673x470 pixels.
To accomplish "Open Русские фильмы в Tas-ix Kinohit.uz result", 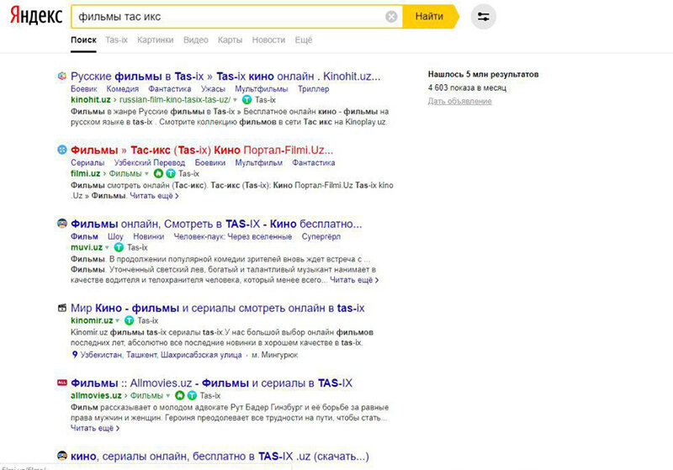I will pos(225,77).
